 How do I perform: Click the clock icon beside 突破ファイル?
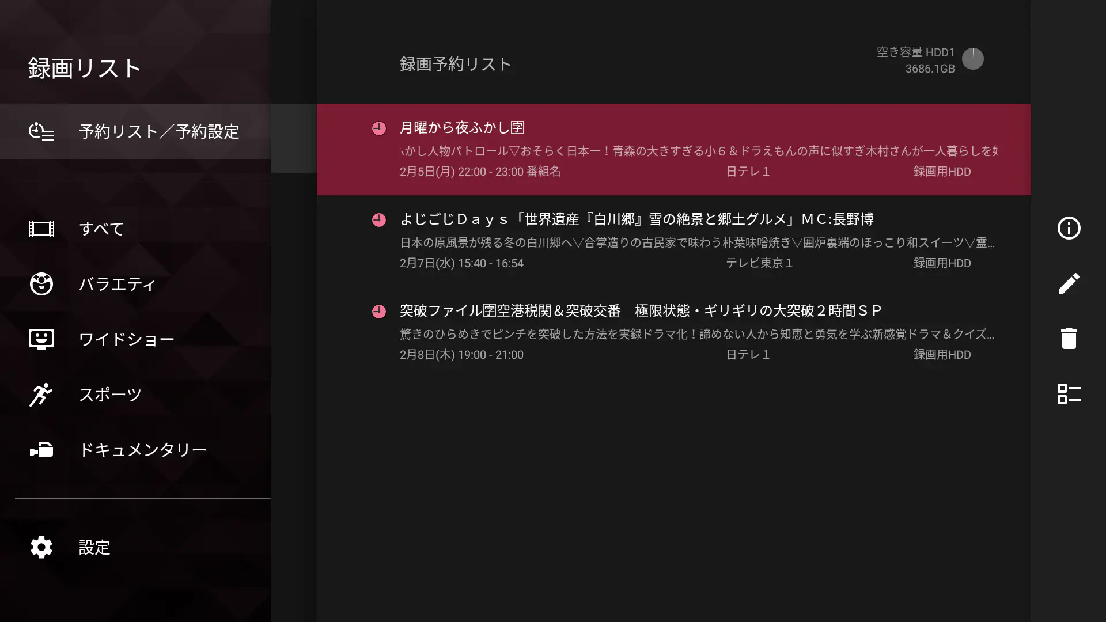pos(379,311)
